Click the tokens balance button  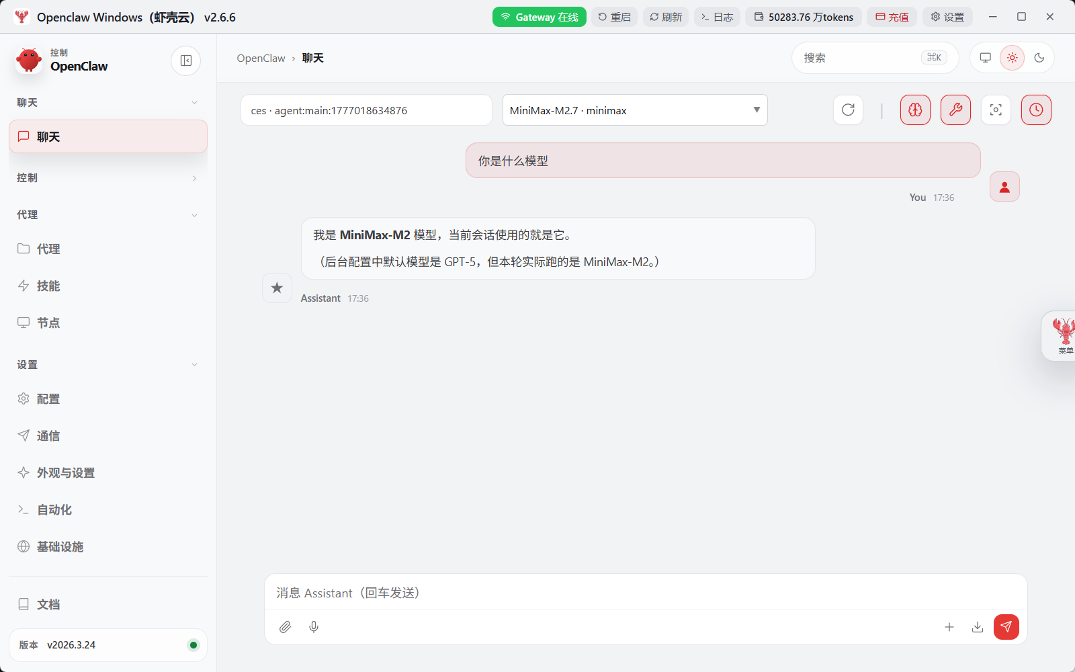tap(804, 17)
